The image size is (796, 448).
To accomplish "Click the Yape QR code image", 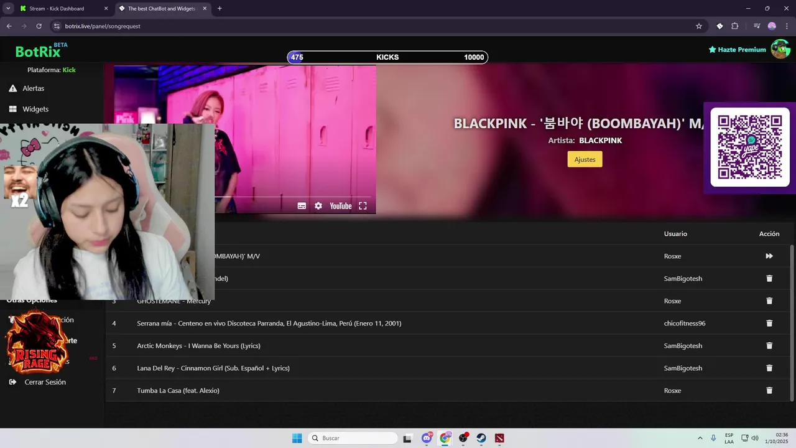I will tap(750, 147).
